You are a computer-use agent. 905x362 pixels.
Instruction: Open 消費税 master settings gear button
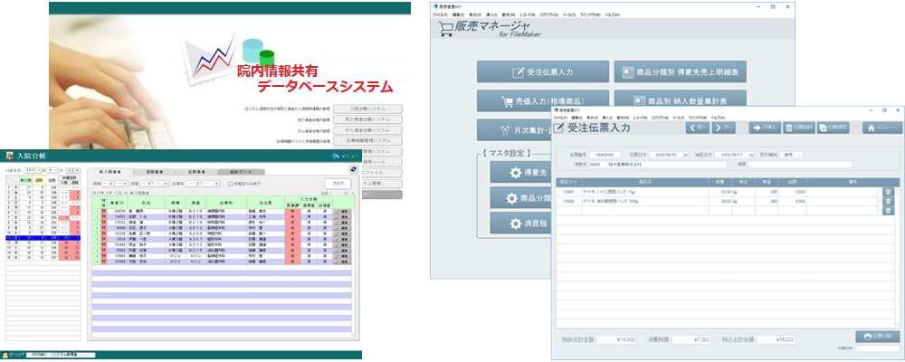click(520, 224)
